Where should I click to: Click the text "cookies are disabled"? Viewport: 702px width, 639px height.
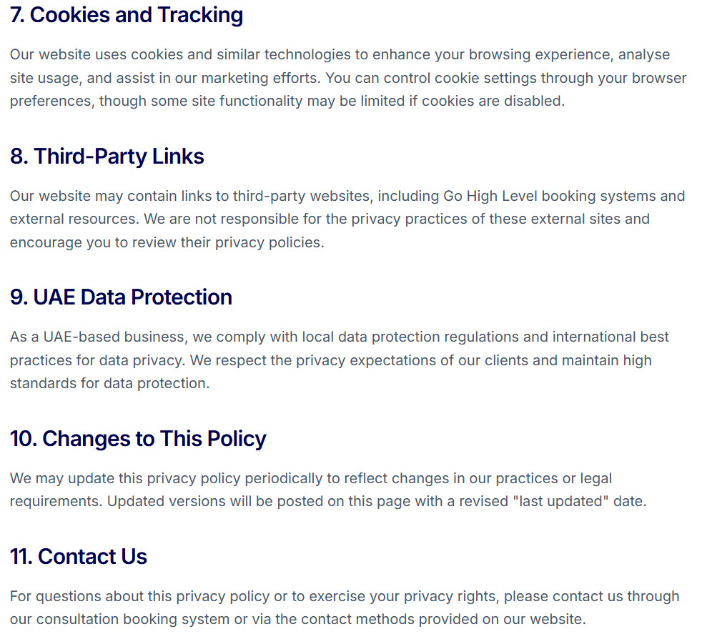tap(492, 101)
